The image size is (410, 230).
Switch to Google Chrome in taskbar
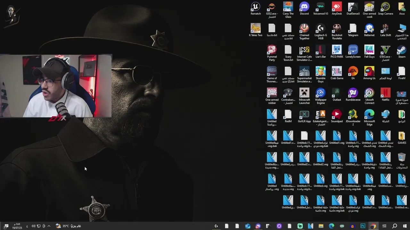(373, 226)
